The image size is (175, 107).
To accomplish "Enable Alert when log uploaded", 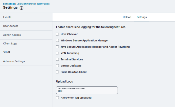I will pyautogui.click(x=57, y=98).
